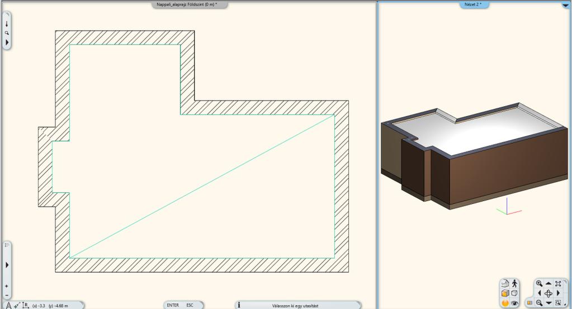This screenshot has width=572, height=309.
Task: Select the orange shaded cube display mode
Action: click(505, 293)
